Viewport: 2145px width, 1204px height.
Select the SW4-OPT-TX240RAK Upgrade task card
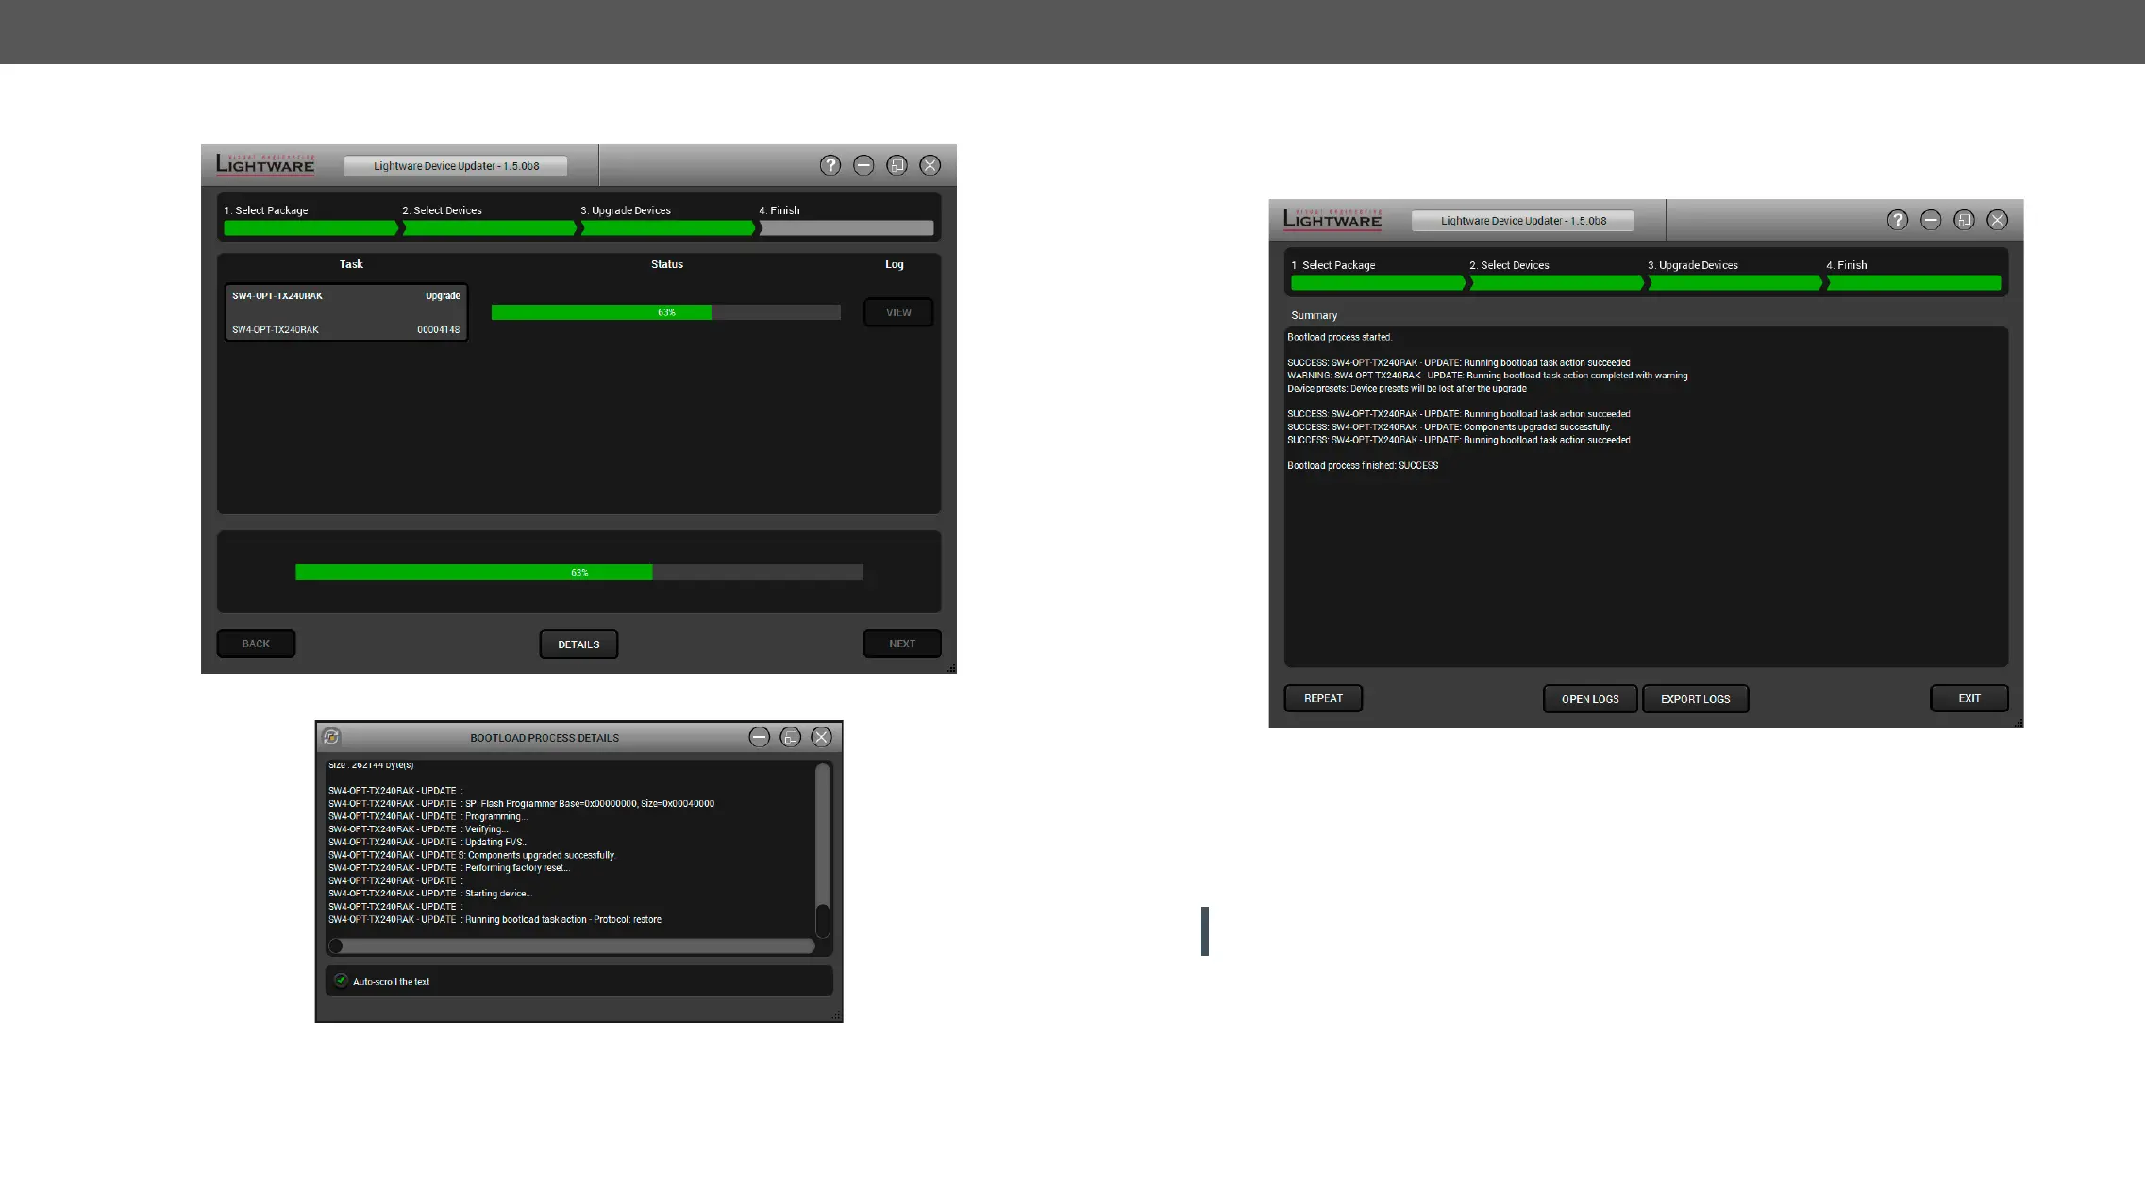tap(346, 312)
